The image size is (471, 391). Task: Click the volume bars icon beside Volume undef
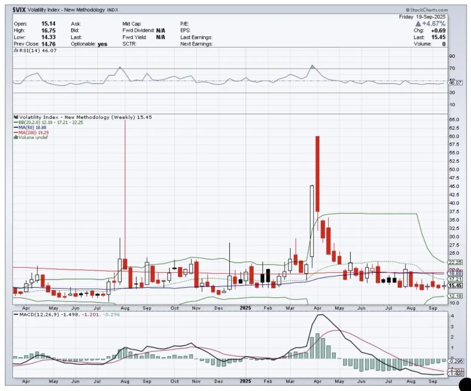pyautogui.click(x=16, y=138)
